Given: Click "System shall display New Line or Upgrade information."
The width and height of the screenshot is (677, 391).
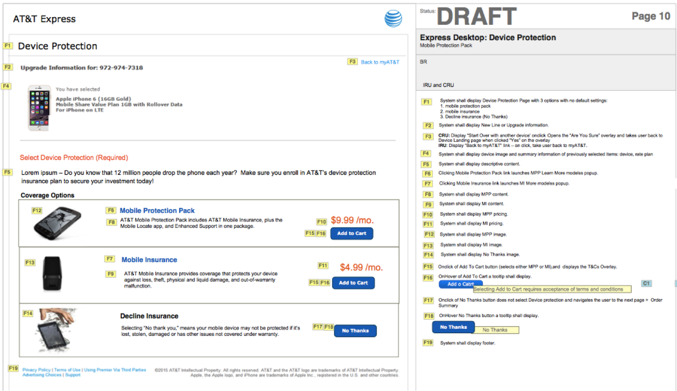Looking at the screenshot, I should coord(494,125).
